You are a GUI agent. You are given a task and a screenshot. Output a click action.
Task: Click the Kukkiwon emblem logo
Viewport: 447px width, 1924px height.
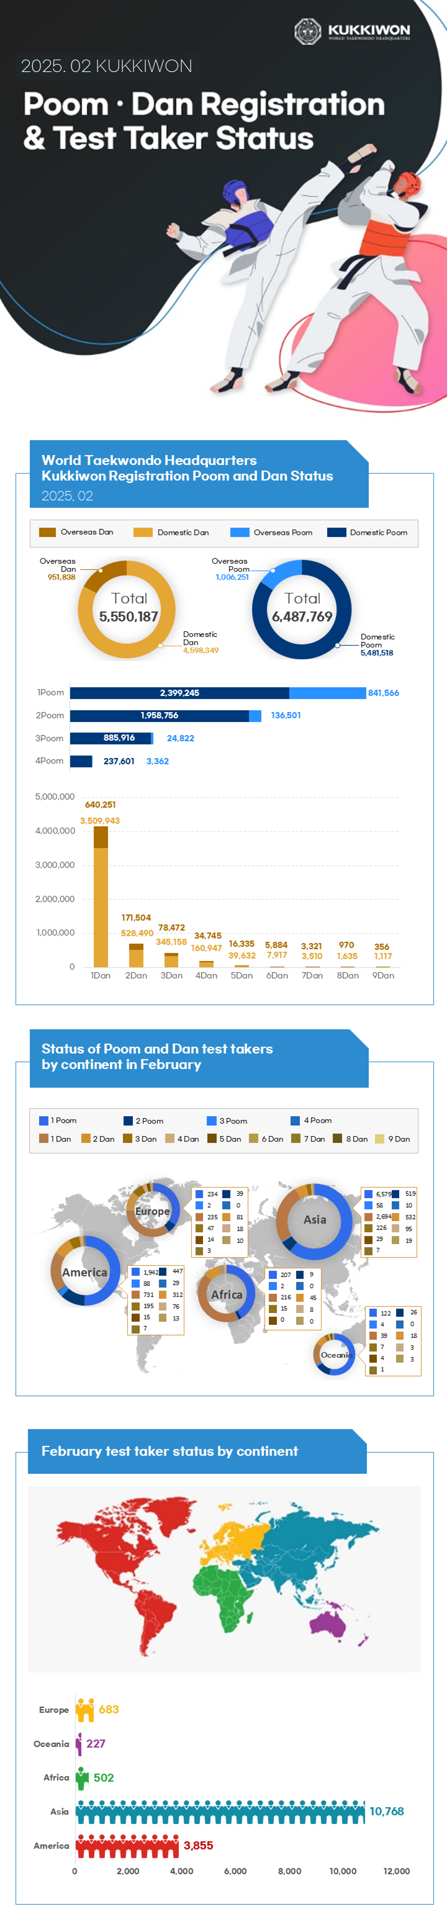pyautogui.click(x=307, y=32)
